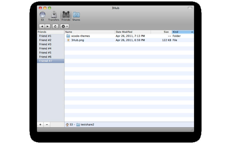Select the xcode-themes folder

(x=80, y=36)
